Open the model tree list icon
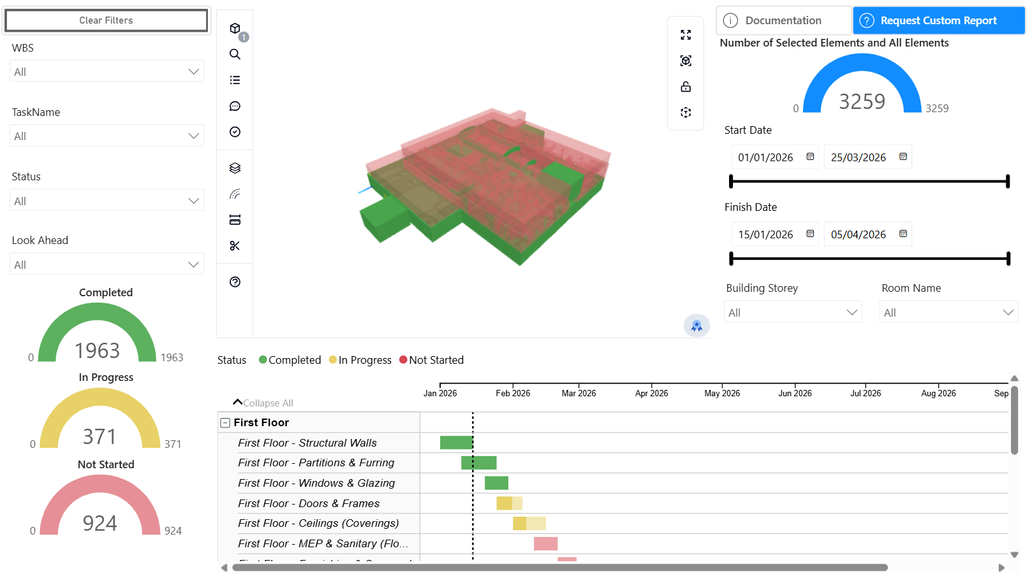Screen dimensions: 1032x574 (x=235, y=80)
